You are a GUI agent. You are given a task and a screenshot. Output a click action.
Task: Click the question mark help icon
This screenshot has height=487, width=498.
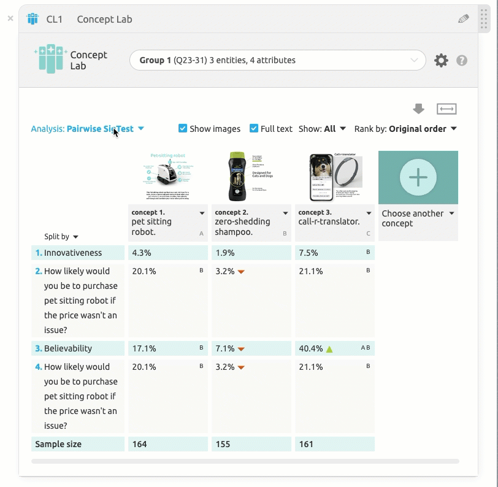click(462, 61)
